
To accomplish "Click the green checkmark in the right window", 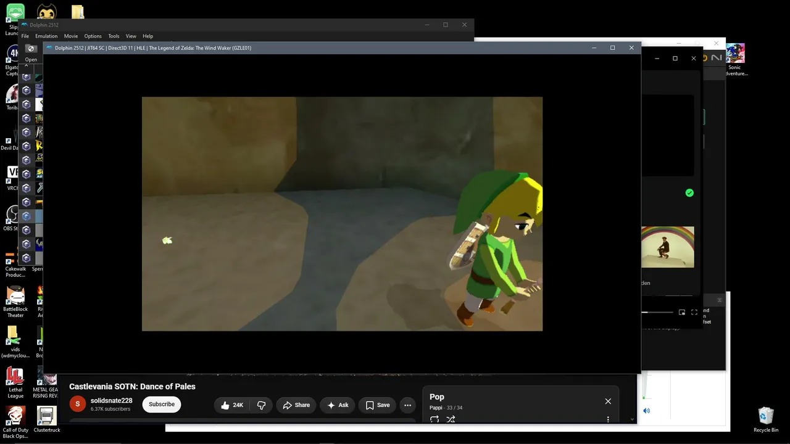I will (689, 193).
